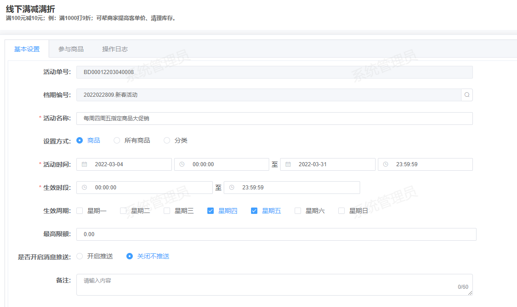Click clock icon of activity start time 00:00:00
Viewport: 517px width, 307px height.
coord(182,164)
